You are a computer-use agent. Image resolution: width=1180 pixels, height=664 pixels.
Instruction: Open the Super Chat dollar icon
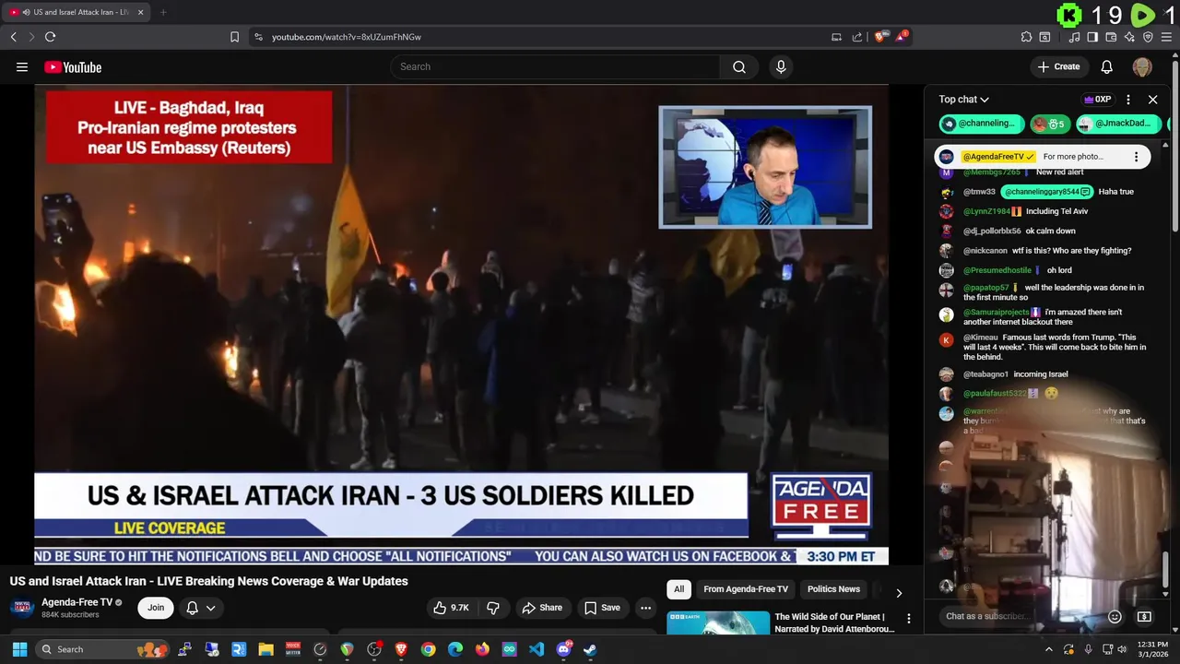pos(1144,616)
